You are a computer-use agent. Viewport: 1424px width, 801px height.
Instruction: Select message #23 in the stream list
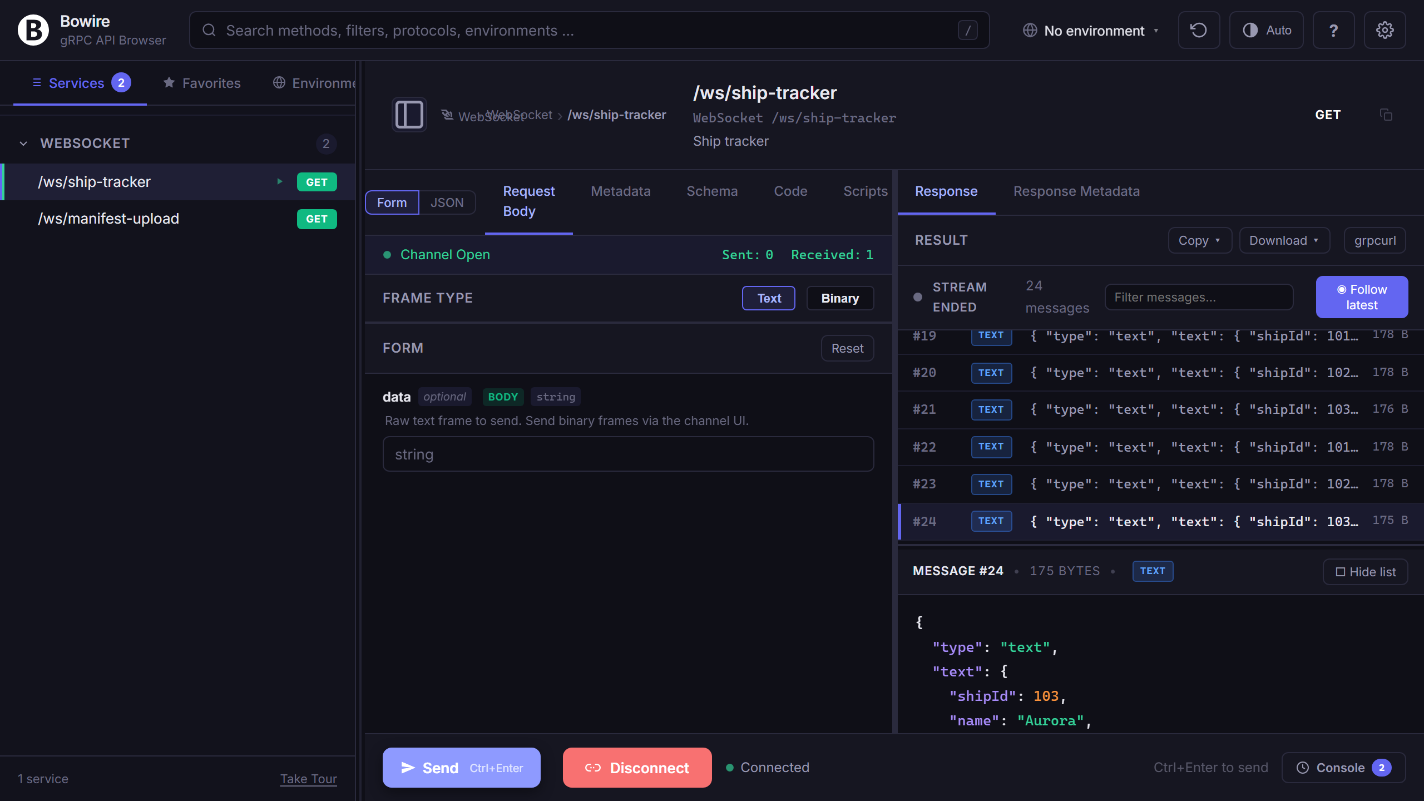coord(1161,484)
